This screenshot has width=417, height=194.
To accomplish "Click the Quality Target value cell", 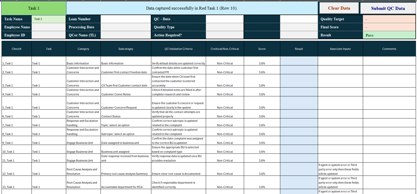I will 389,19.
